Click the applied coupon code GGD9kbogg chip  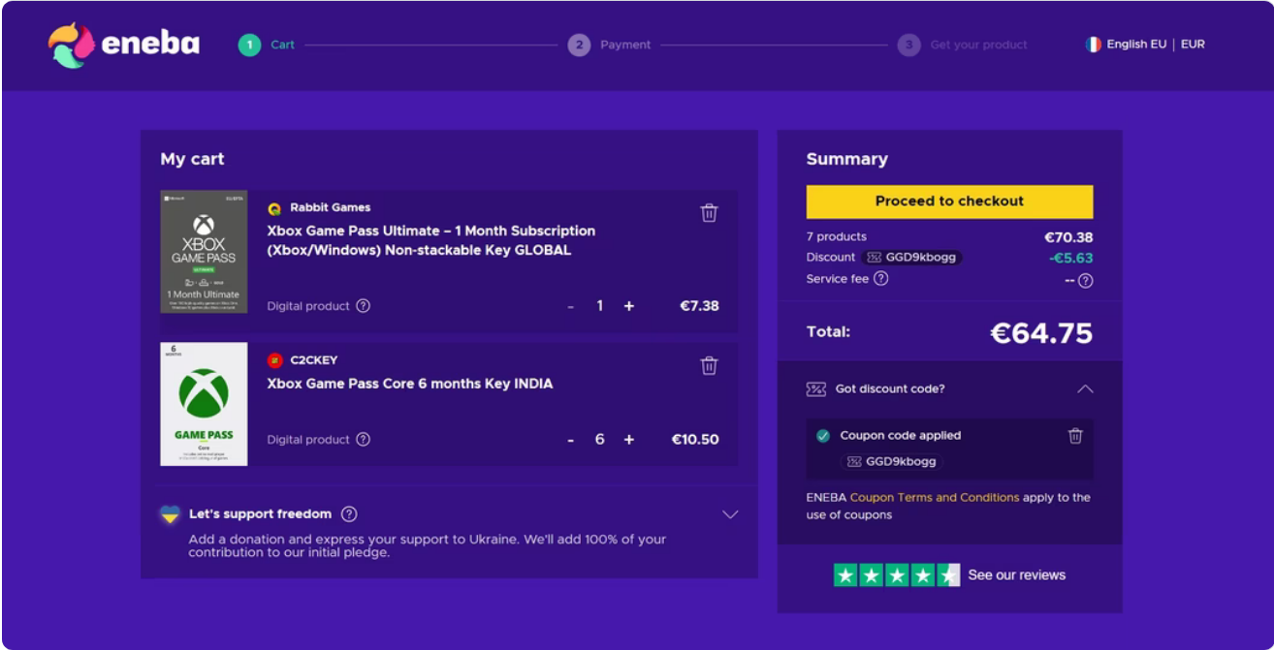pyautogui.click(x=891, y=462)
